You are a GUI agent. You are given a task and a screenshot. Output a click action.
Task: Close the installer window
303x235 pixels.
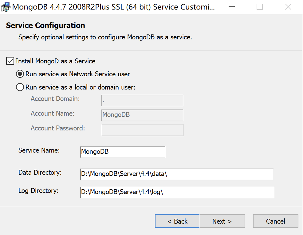[288, 7]
